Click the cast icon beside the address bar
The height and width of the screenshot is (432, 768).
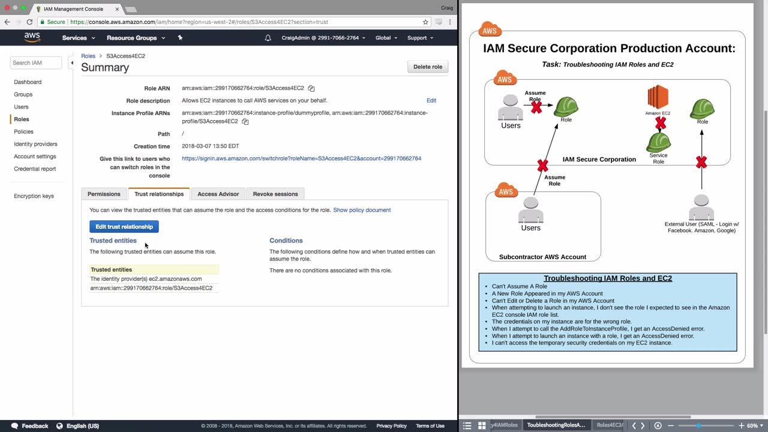439,22
